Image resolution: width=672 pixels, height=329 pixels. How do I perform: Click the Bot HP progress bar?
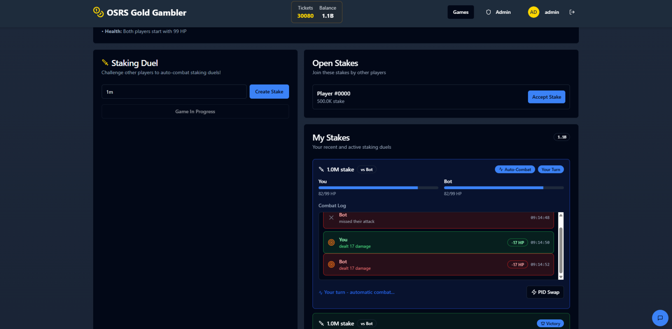[504, 188]
